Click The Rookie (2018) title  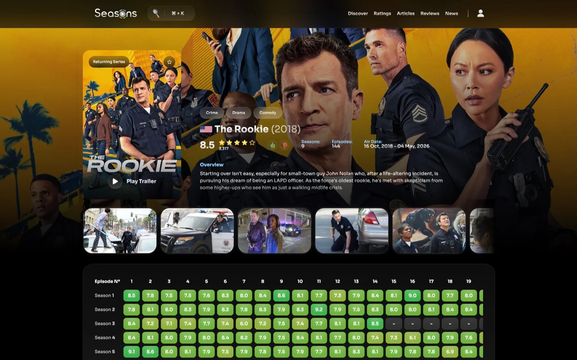[257, 129]
